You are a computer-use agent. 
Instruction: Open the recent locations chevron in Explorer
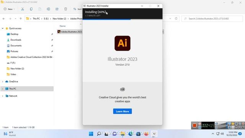15,19
